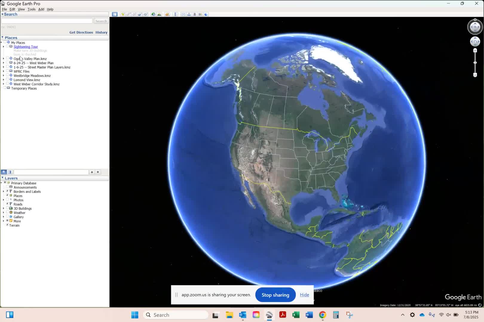484x322 pixels.
Task: Click the Search button
Action: pyautogui.click(x=101, y=21)
